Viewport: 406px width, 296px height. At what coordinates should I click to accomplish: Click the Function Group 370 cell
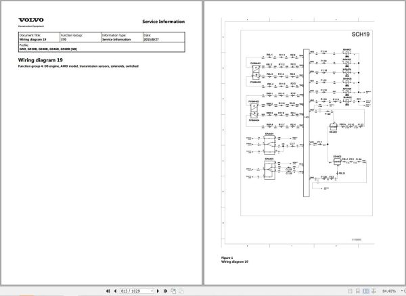[x=81, y=37]
